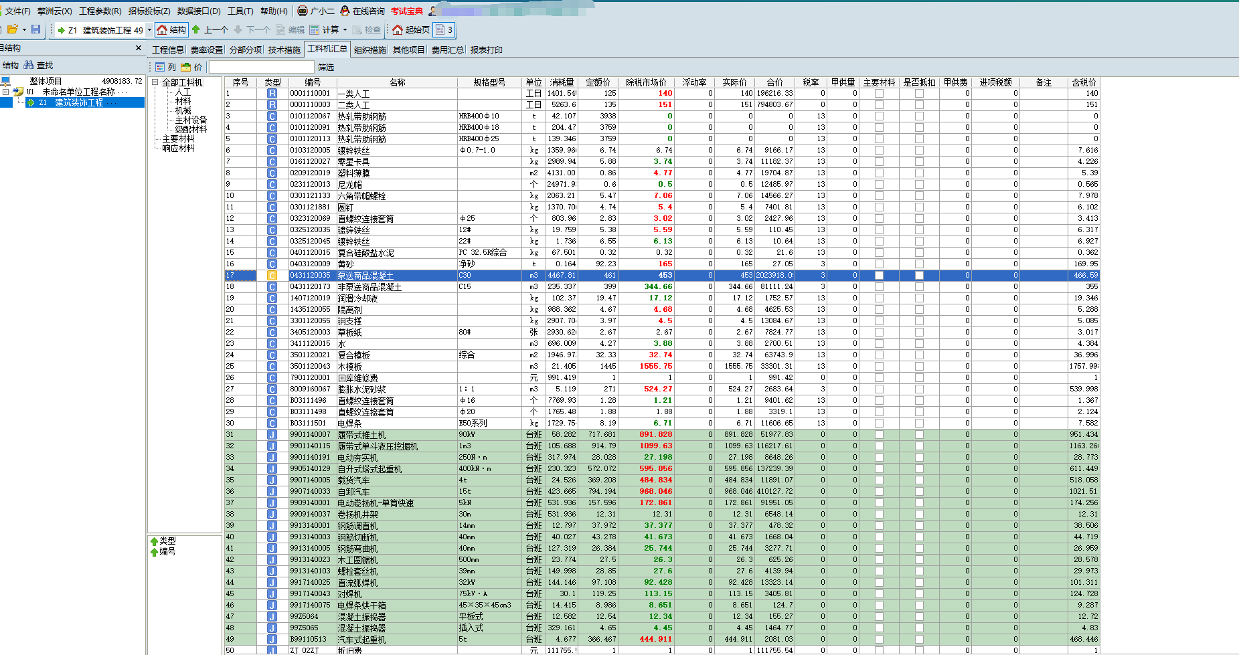Click the open folder icon in toolbar
This screenshot has height=655, width=1239.
(12, 29)
